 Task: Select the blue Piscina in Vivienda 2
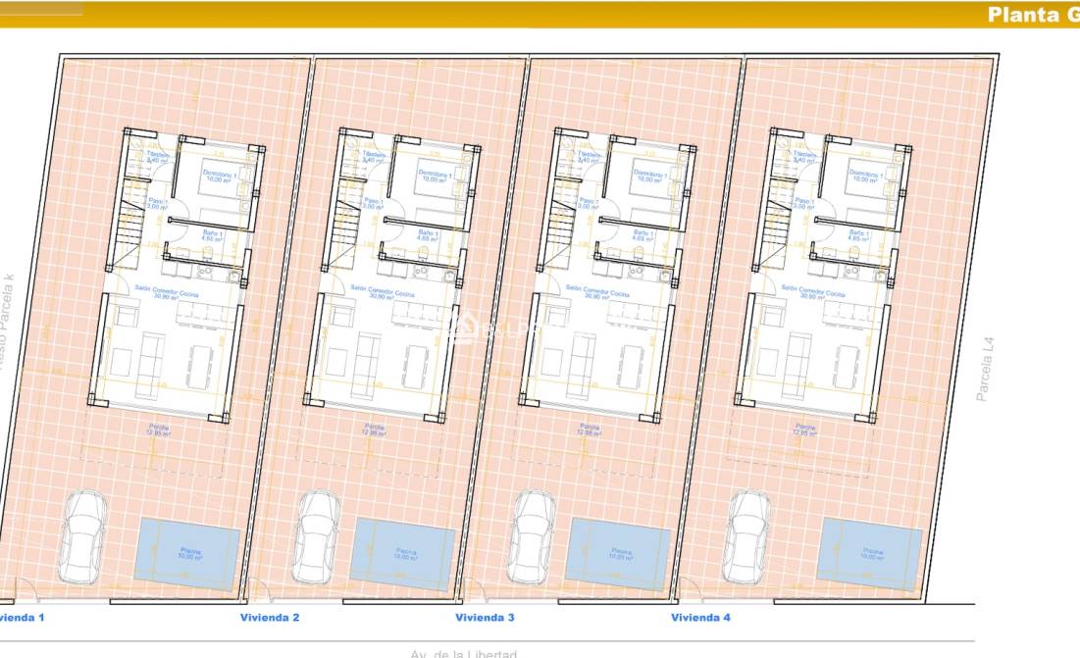[x=403, y=553]
